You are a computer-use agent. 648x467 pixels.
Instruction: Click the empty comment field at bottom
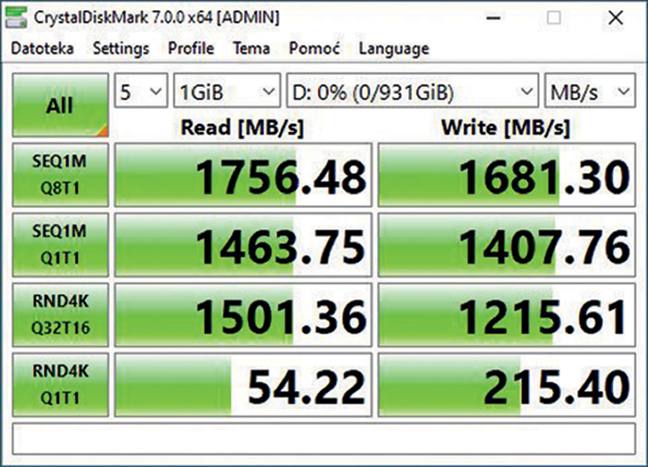point(324,438)
